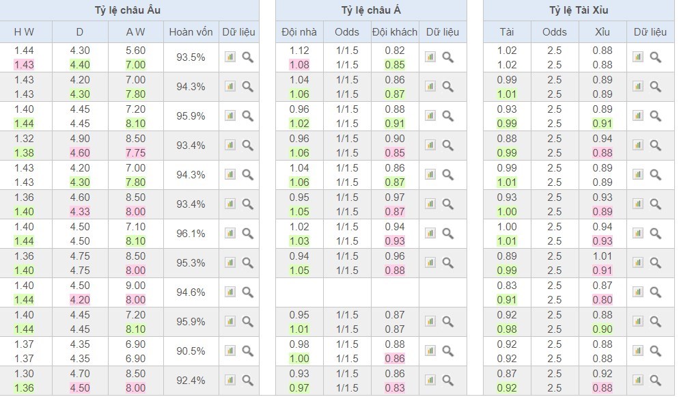Select the Tỷ lệ Tài Xỉu table header
This screenshot has height=397, width=679.
tap(579, 10)
